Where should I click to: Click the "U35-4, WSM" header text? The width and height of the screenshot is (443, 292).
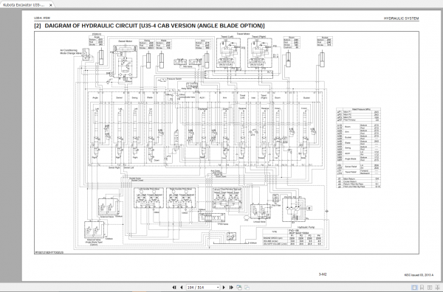[42, 18]
